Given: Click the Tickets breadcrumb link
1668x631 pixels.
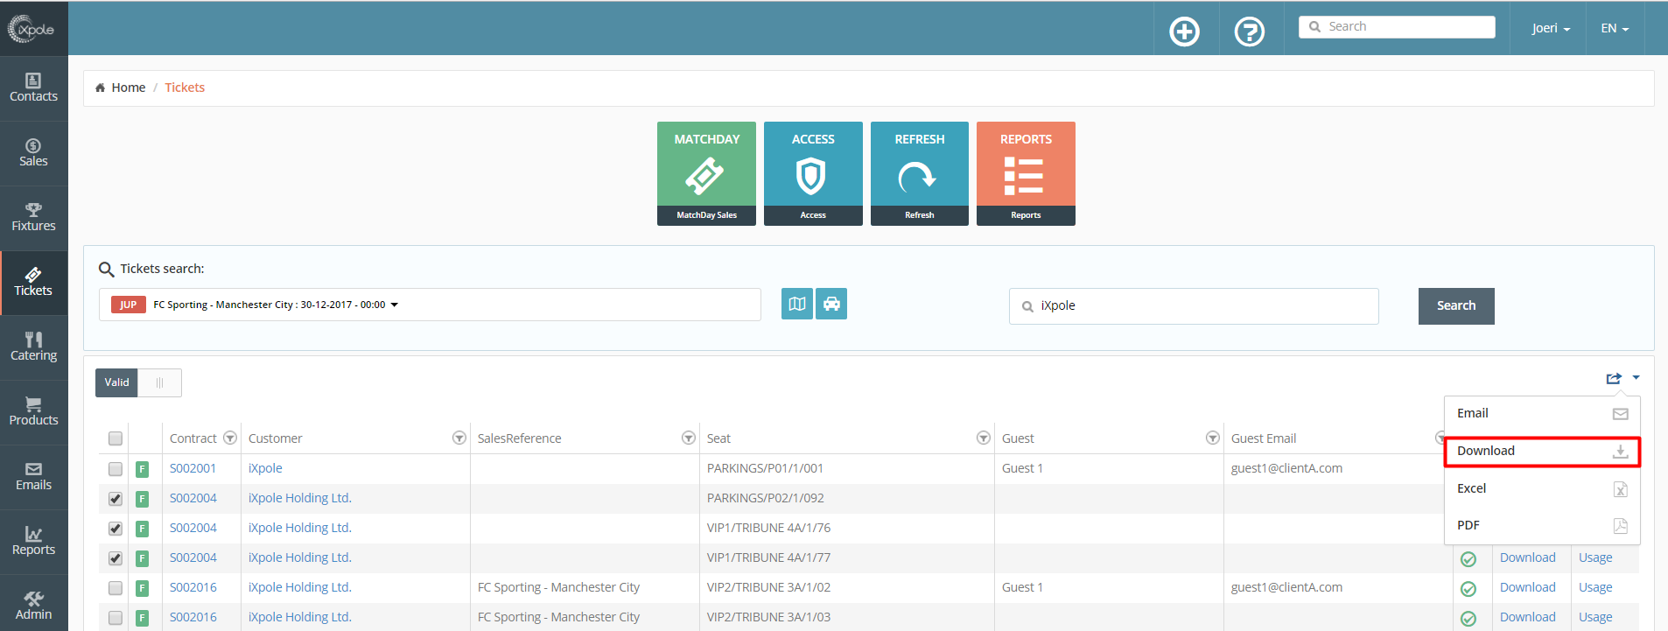Looking at the screenshot, I should click(x=185, y=88).
